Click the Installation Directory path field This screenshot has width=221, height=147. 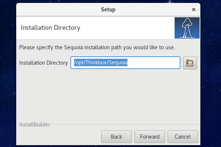point(125,62)
